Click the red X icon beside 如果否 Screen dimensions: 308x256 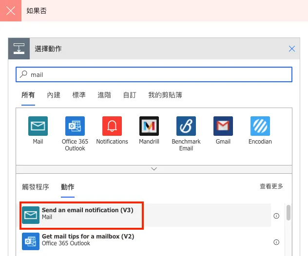click(x=11, y=11)
